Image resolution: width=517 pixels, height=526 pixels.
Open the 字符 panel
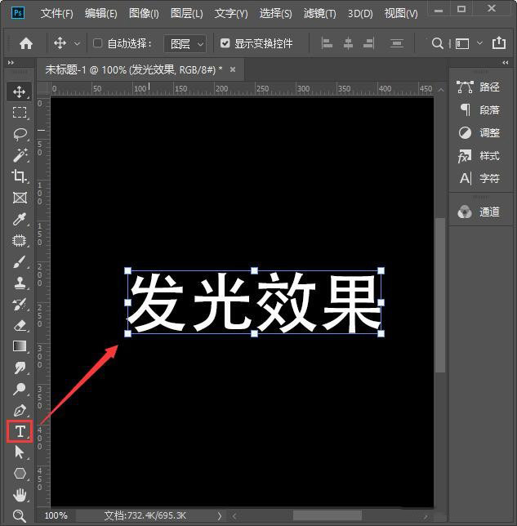coord(479,178)
